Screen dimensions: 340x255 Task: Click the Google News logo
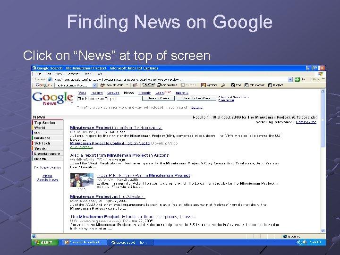coord(53,98)
